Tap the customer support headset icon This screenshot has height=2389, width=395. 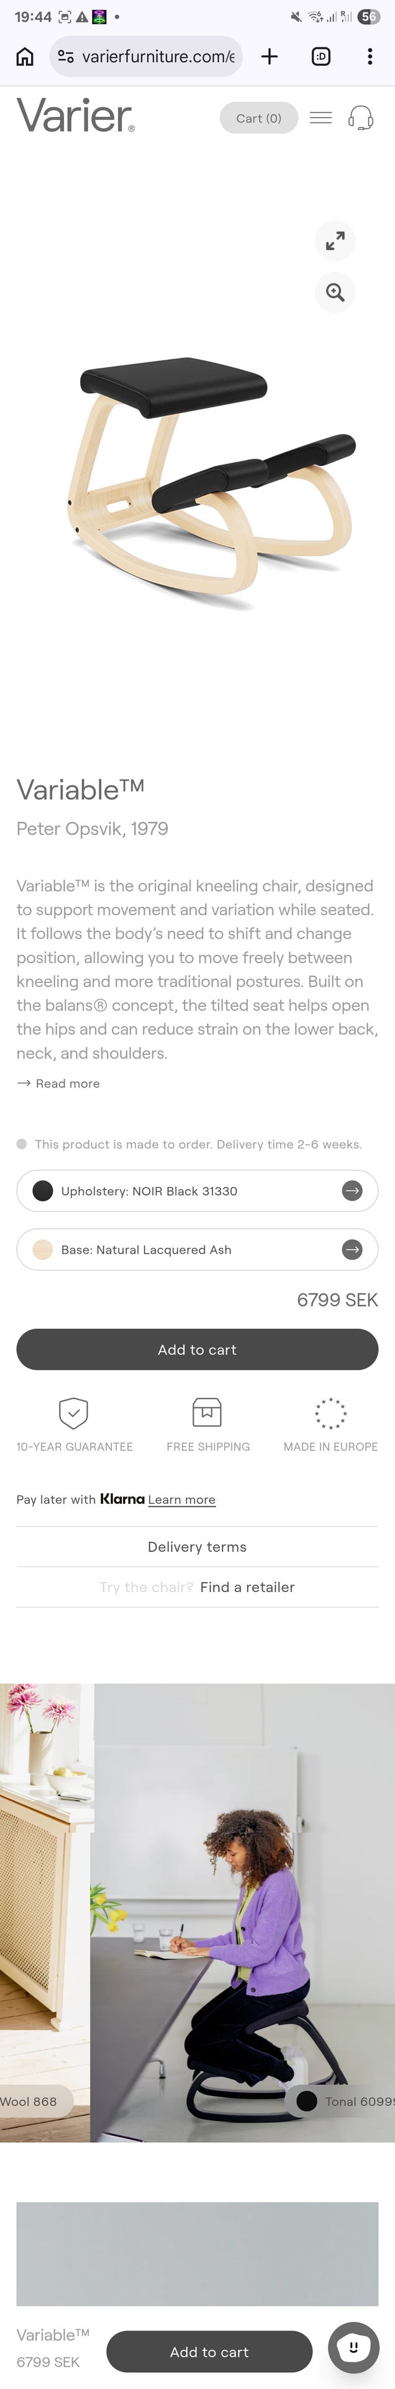[x=361, y=118]
